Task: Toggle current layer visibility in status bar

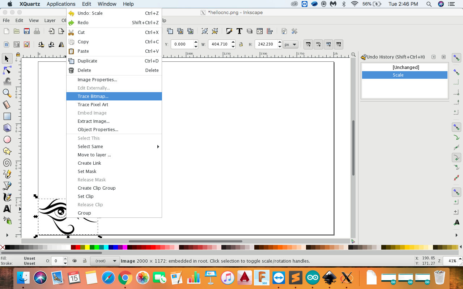Action: click(75, 261)
